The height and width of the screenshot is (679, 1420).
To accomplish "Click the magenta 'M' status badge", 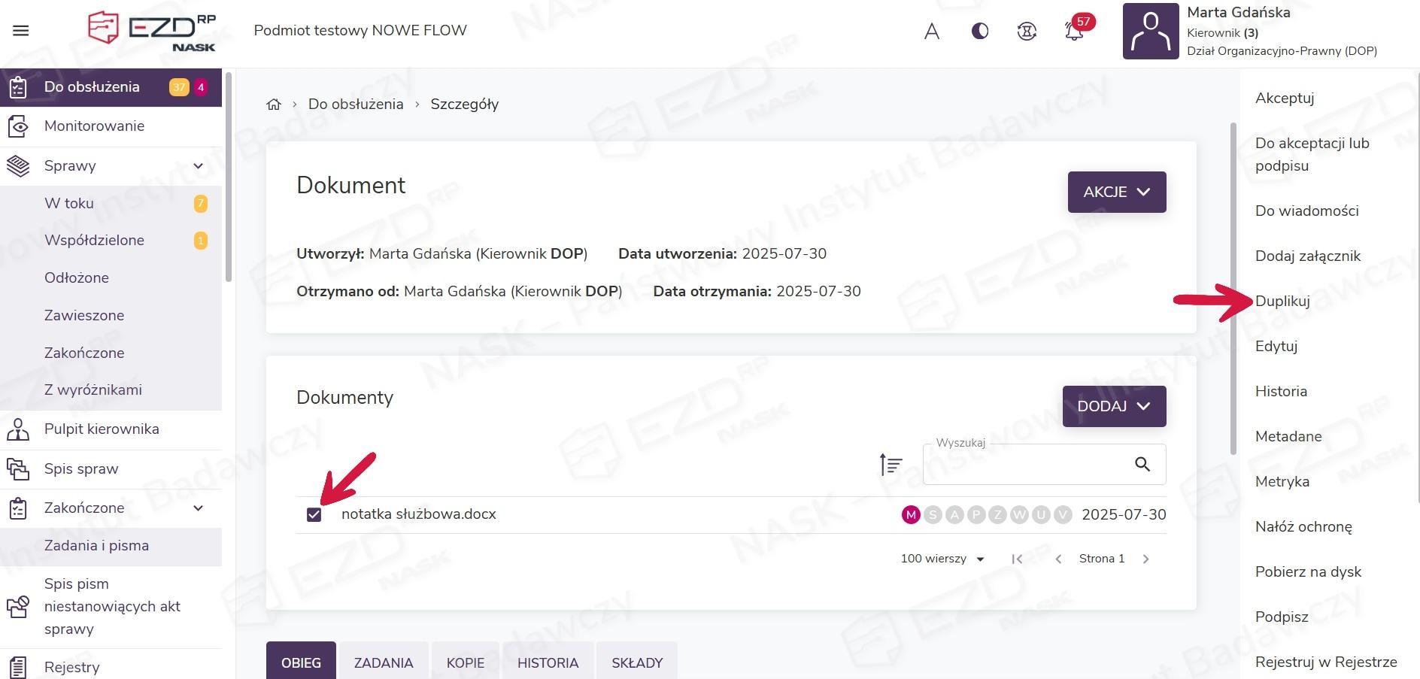I will pyautogui.click(x=911, y=515).
